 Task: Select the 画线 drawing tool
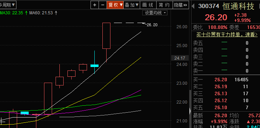[x=148, y=5]
